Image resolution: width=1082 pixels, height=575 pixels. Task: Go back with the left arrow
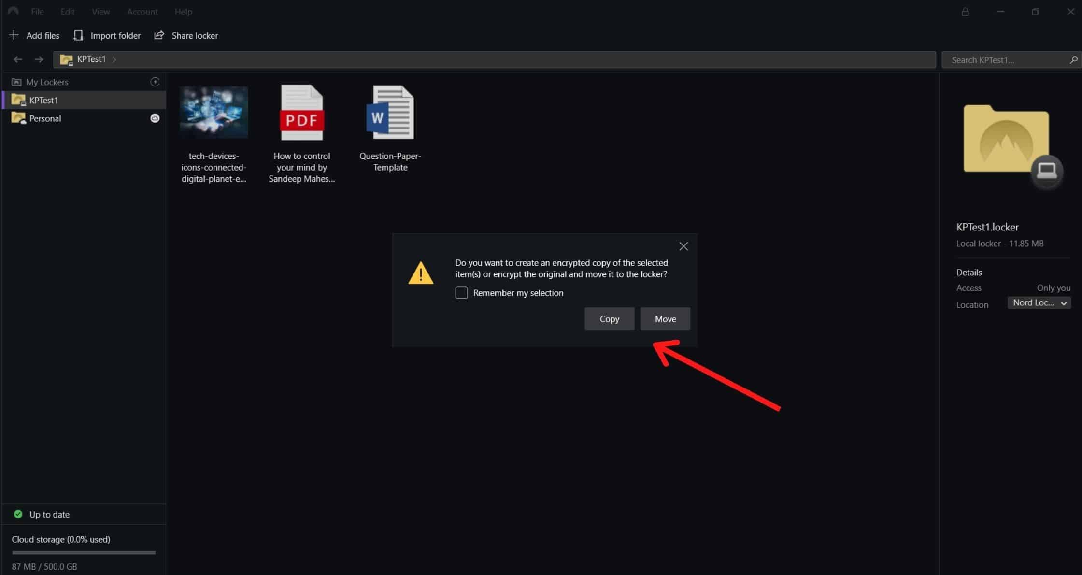18,59
